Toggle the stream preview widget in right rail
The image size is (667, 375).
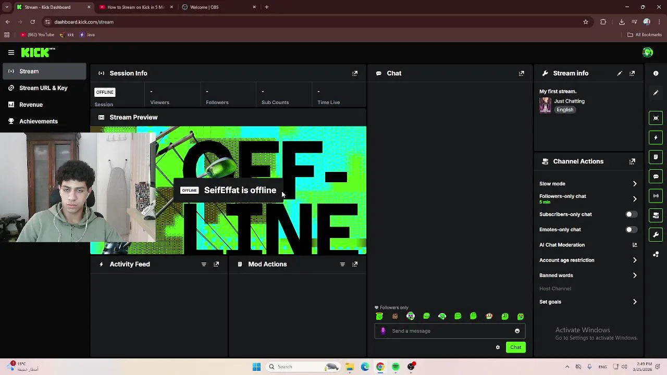click(656, 118)
